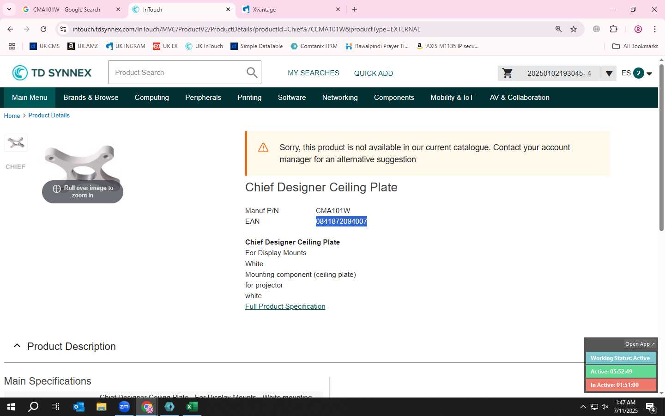Open the ES account dropdown
Screen dimensions: 665x416
[637, 73]
